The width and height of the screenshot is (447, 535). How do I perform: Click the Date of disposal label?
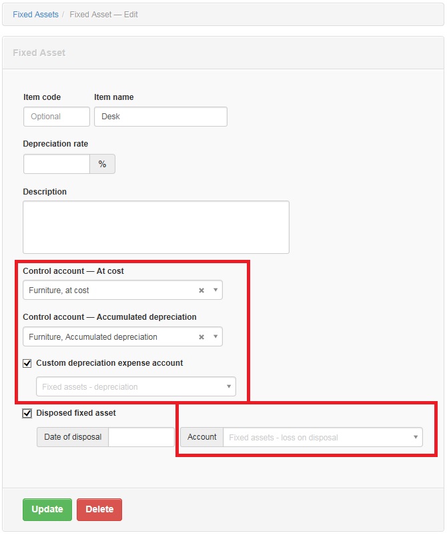[73, 437]
